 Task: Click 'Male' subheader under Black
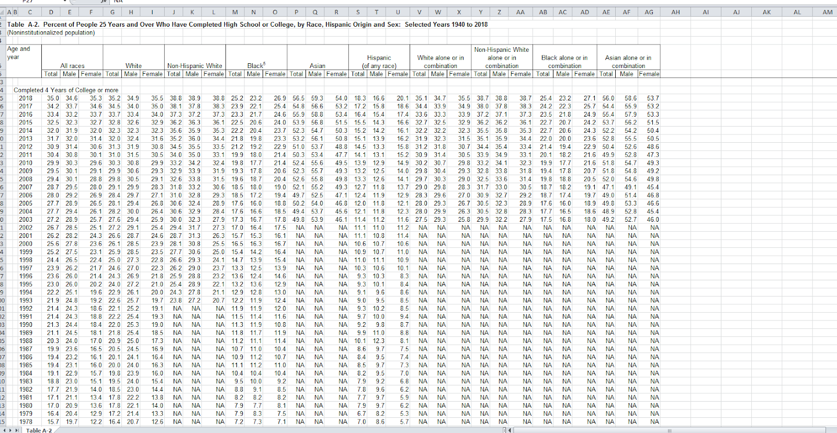tap(254, 74)
